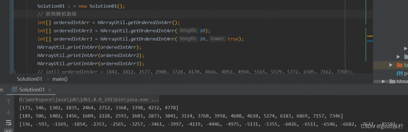Select Solution01 in the editor breadcrumb
The width and height of the screenshot is (408, 132).
pyautogui.click(x=30, y=79)
